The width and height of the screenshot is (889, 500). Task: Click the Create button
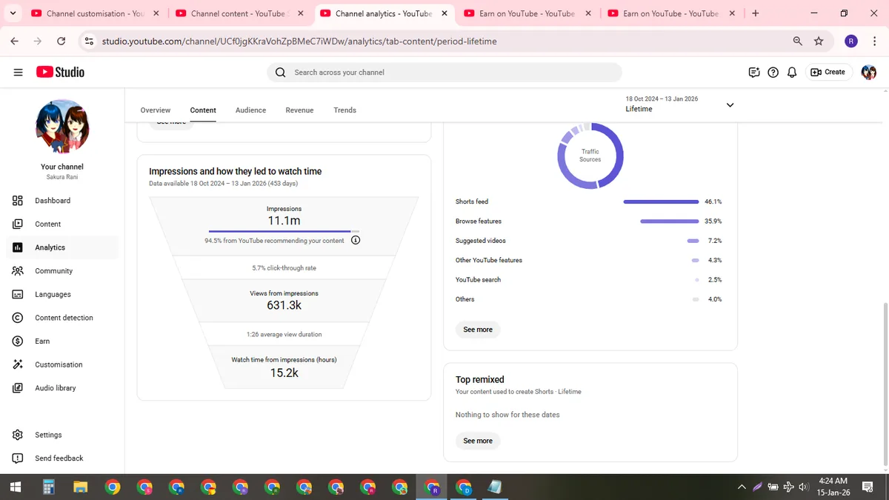pos(828,72)
